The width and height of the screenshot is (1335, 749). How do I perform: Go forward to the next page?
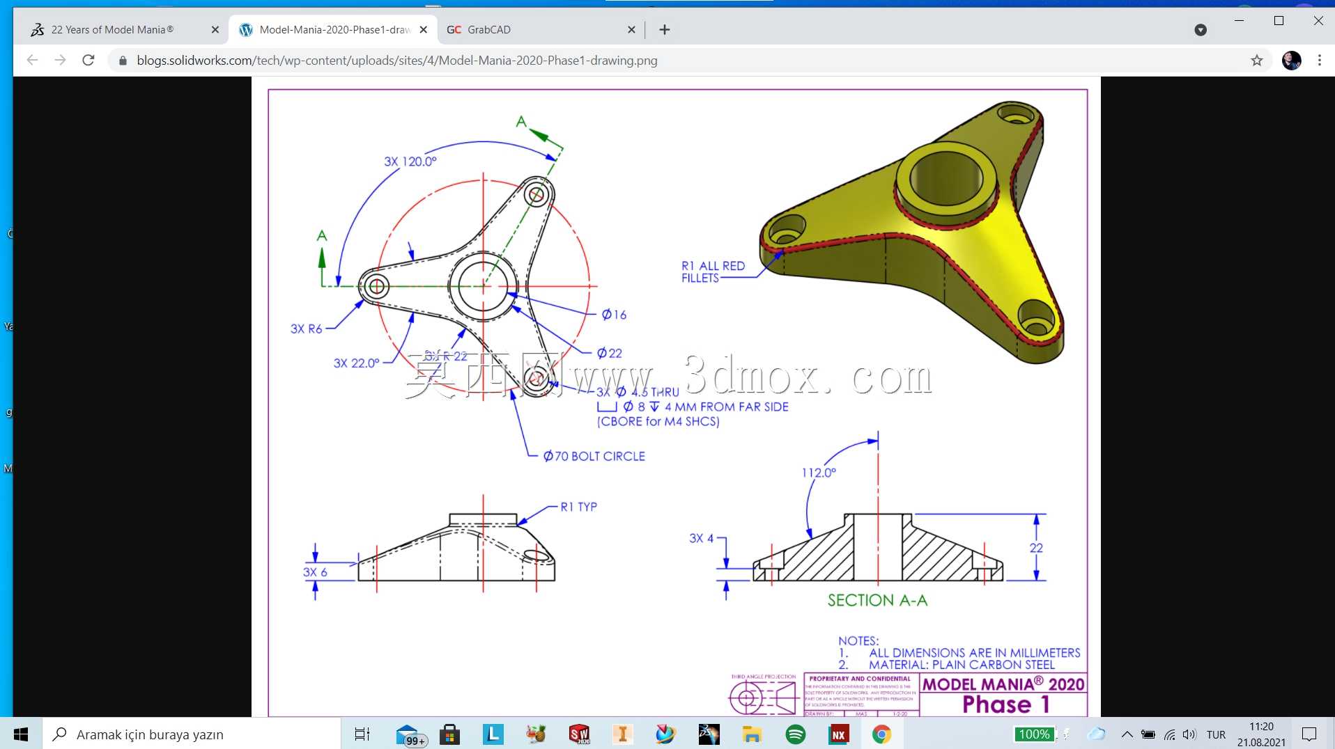pos(60,61)
